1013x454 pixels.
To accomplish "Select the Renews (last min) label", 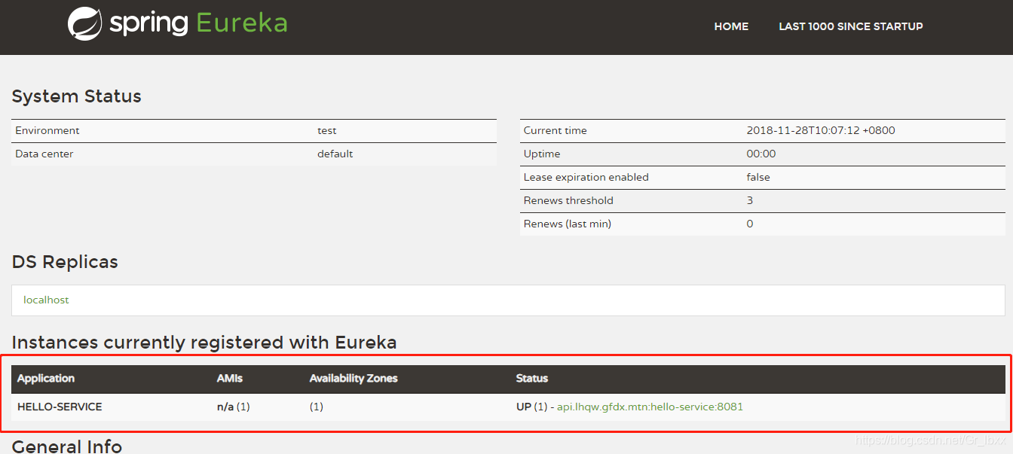I will coord(568,224).
